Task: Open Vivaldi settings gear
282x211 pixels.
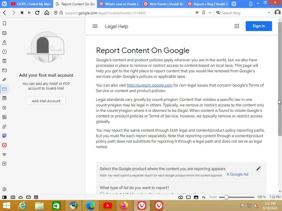Action: click(4, 189)
